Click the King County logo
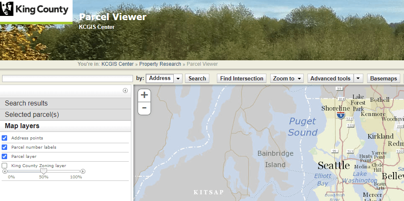The image size is (404, 201). click(x=36, y=10)
